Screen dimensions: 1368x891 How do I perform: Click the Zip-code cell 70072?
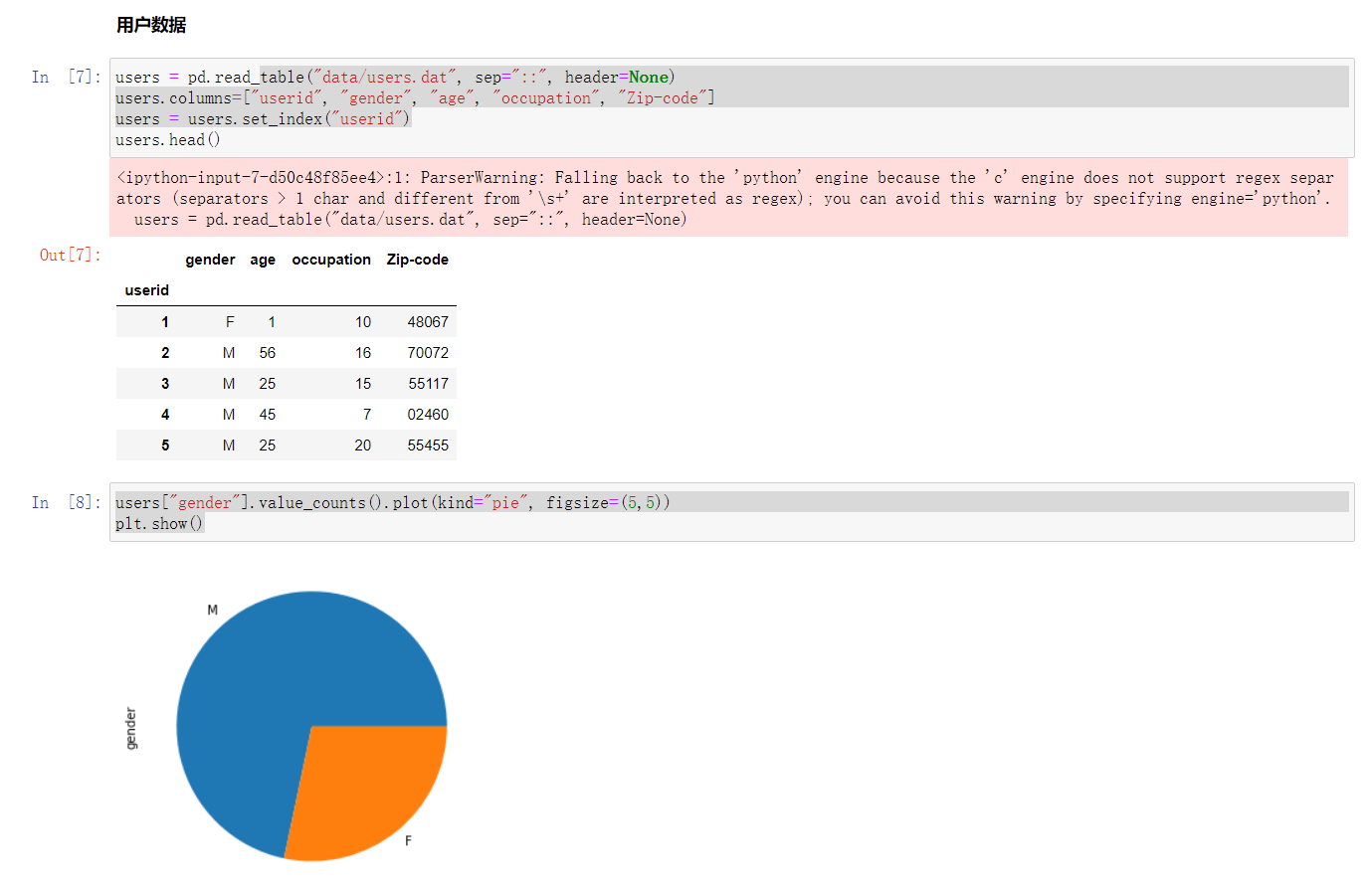point(428,353)
